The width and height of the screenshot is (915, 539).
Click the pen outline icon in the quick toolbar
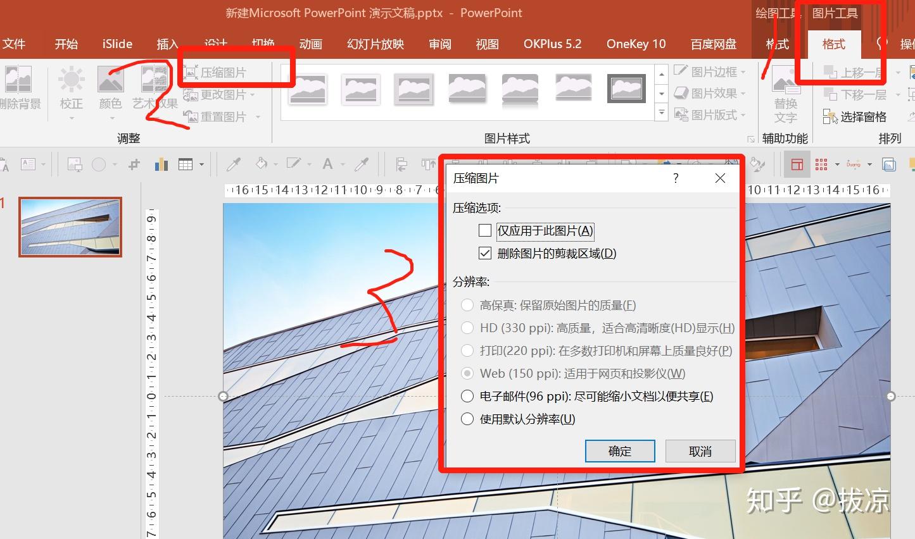click(x=293, y=164)
